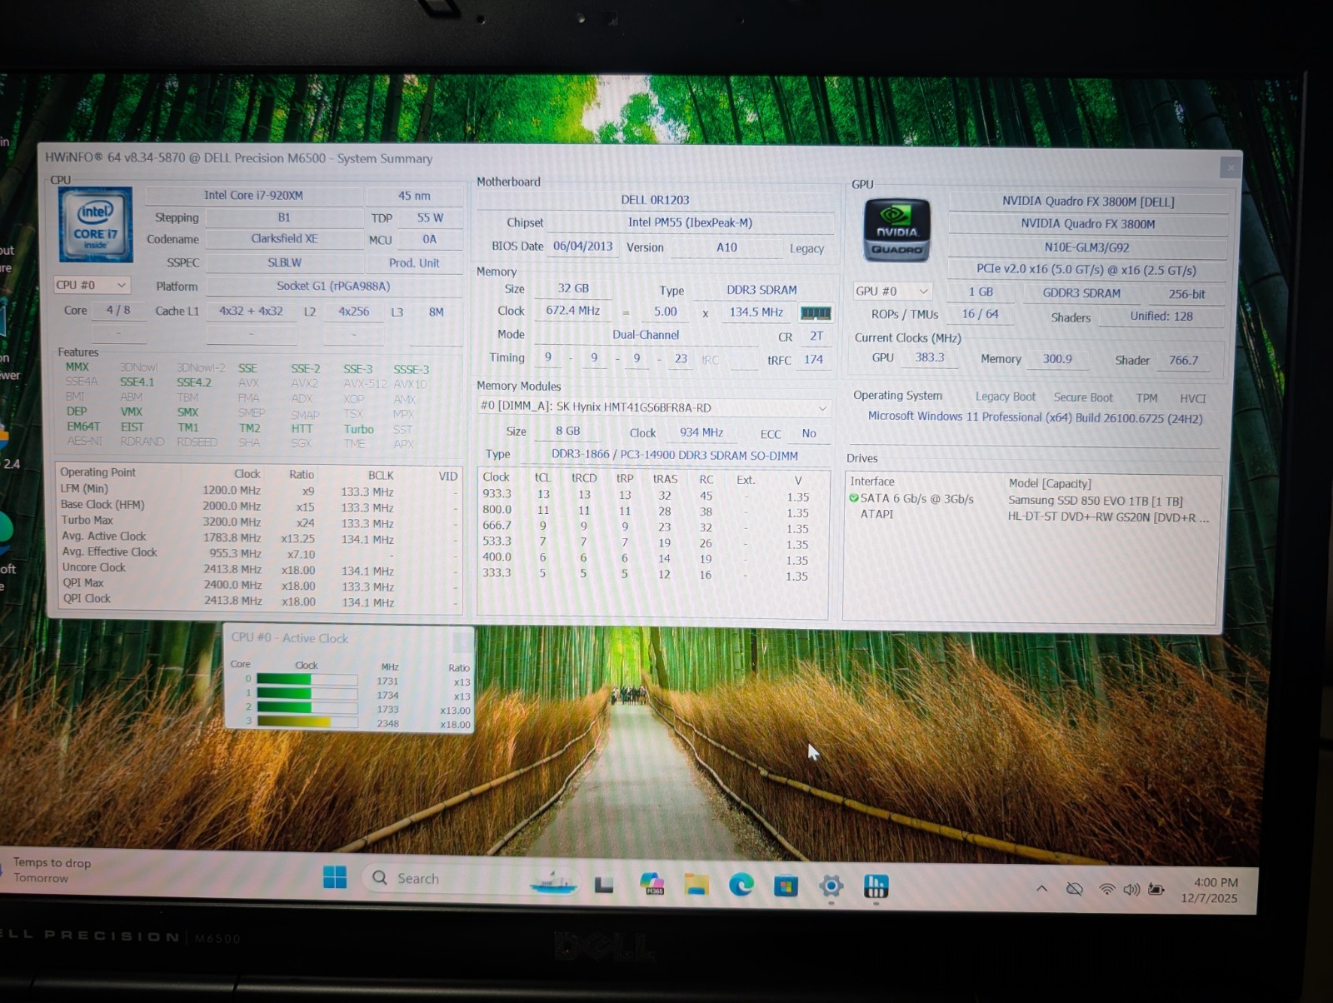Click the 'GDDR3 SDRAM' video memory type
The height and width of the screenshot is (1003, 1333).
pyautogui.click(x=1081, y=293)
